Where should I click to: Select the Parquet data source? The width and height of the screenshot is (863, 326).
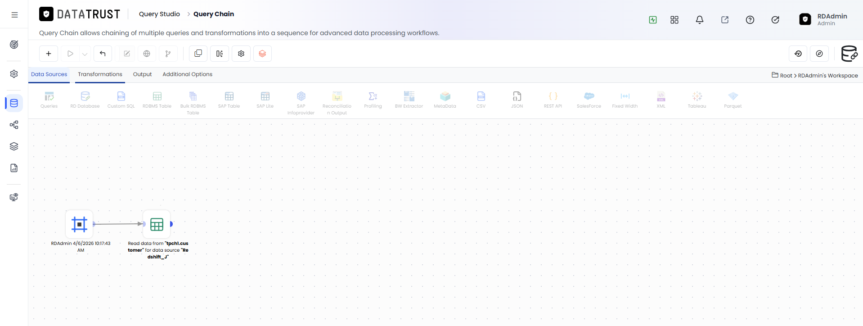tap(733, 100)
